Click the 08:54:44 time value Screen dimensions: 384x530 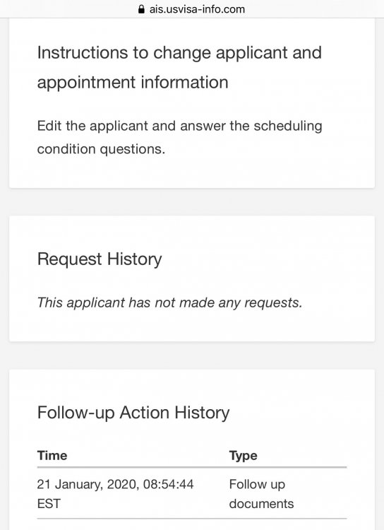click(x=168, y=484)
